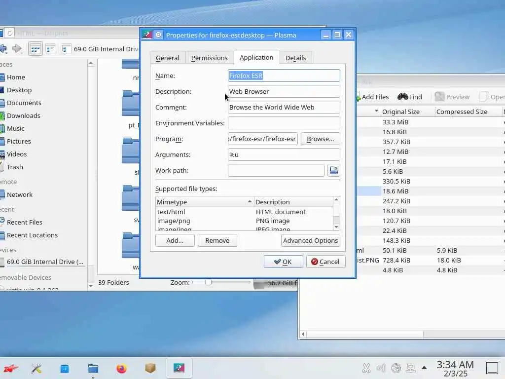The image size is (505, 379).
Task: Switch Dolphin to Icons view mode
Action: [36, 49]
